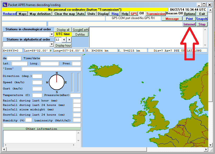Click the main window scroll-up arrow
The image size is (215, 154).
point(210,10)
